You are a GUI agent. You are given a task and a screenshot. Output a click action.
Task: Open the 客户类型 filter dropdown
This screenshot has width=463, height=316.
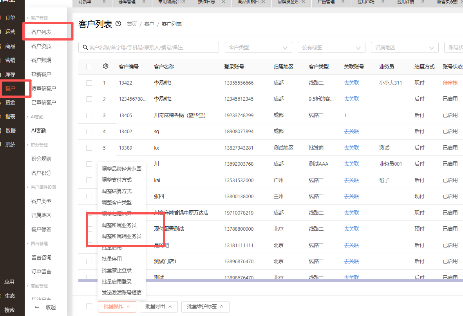tap(259, 47)
